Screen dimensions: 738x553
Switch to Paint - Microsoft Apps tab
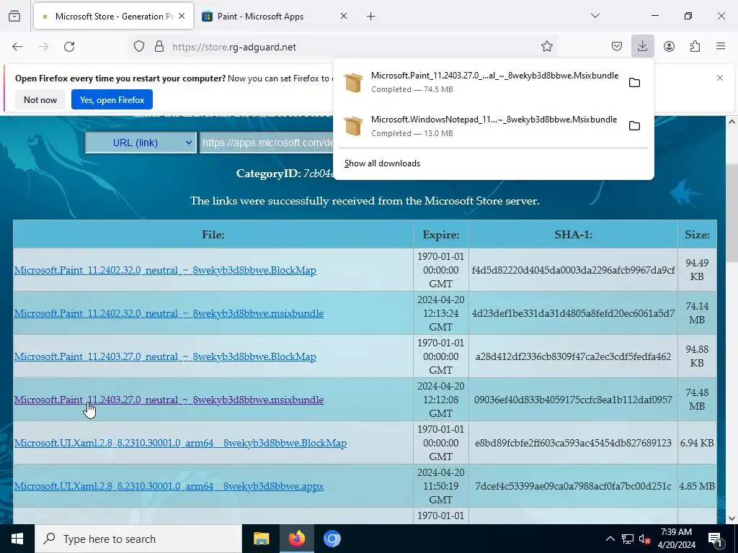coord(276,16)
